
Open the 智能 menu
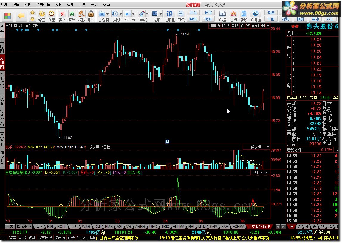70,4
